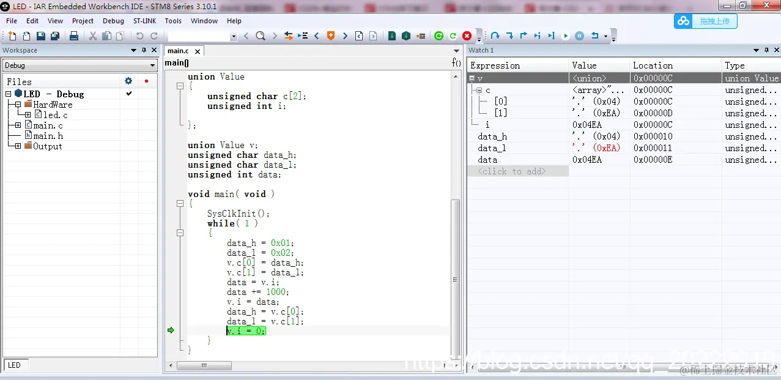Screen dimensions: 781x380
Task: Save the current file with Save icon
Action: pos(40,36)
